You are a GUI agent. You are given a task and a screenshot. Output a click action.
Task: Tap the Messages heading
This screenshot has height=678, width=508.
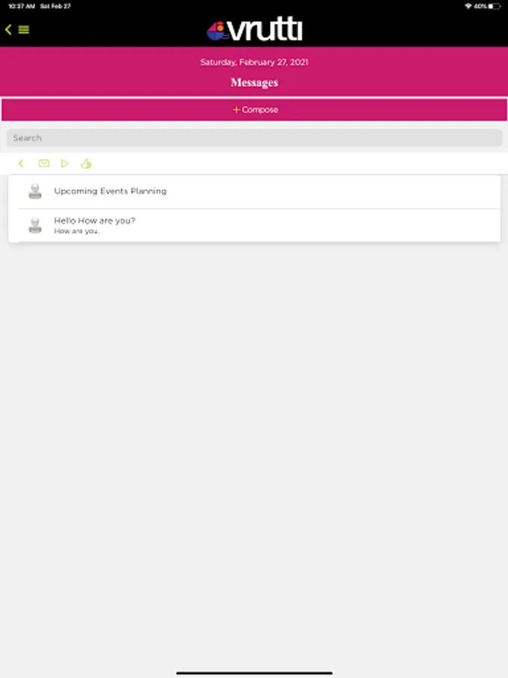pyautogui.click(x=254, y=83)
